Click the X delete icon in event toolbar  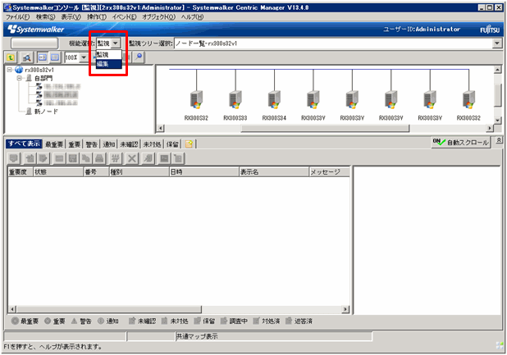(132, 157)
